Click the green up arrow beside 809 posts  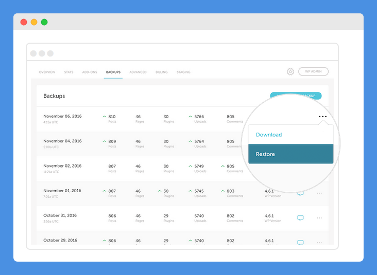tap(105, 141)
